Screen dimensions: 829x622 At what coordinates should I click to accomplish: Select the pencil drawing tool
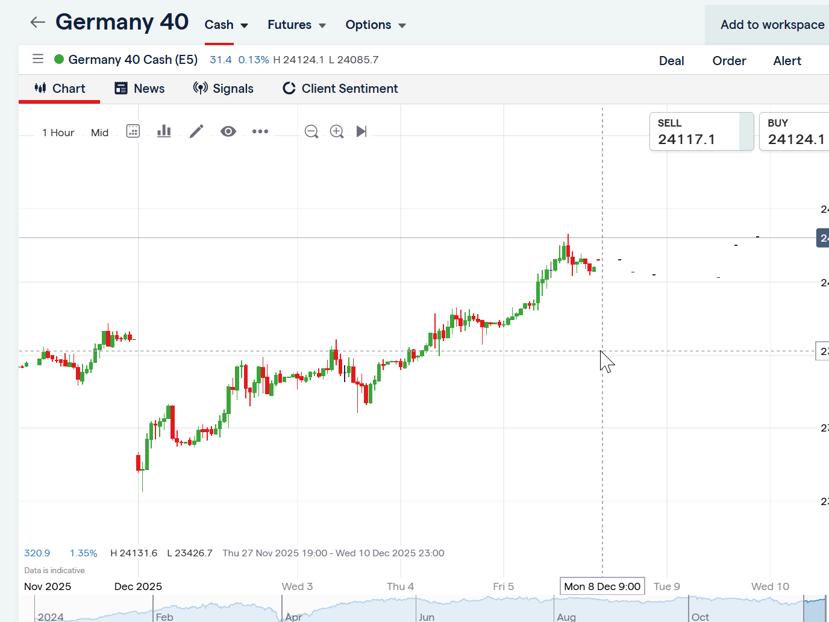point(196,131)
